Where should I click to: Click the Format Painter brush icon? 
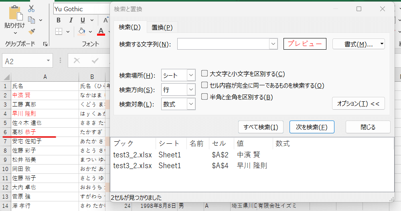(x=31, y=31)
